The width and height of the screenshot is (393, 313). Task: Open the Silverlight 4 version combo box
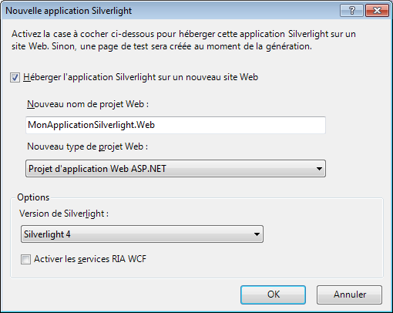point(142,234)
